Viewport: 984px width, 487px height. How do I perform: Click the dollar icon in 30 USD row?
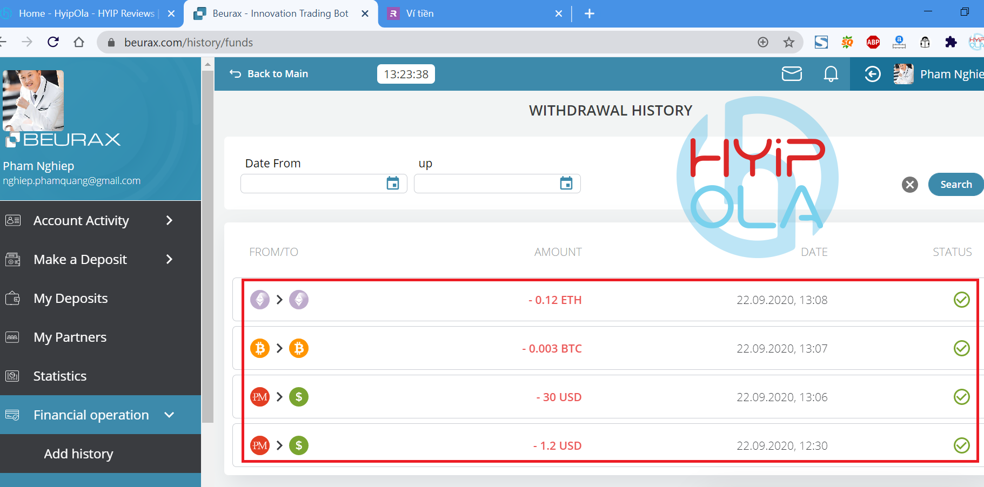299,397
